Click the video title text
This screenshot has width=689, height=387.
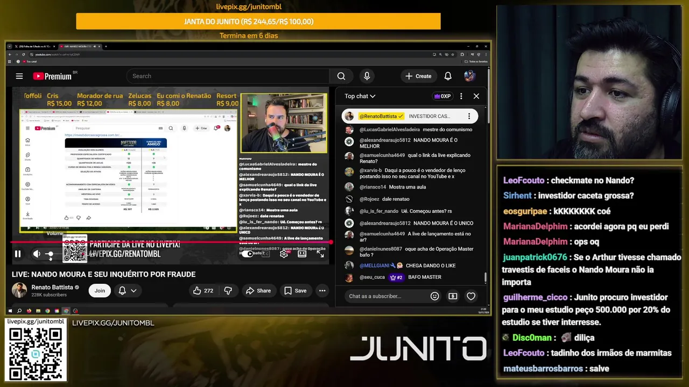pos(103,274)
